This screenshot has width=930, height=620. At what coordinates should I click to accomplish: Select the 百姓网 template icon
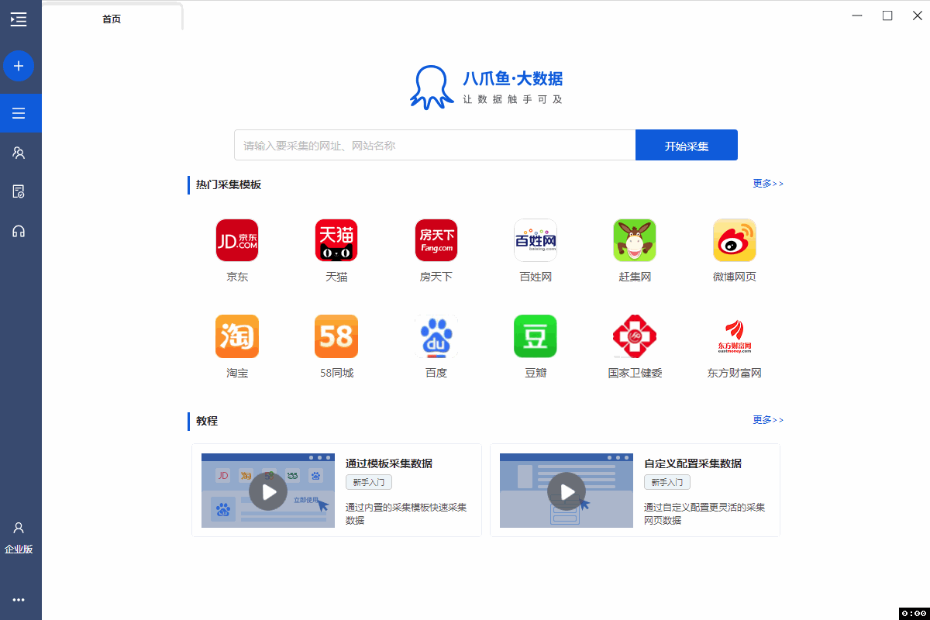pos(536,240)
